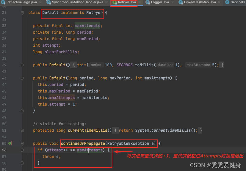Click 'throw e;' statement on line 57
246x171 pixels.
[51, 156]
